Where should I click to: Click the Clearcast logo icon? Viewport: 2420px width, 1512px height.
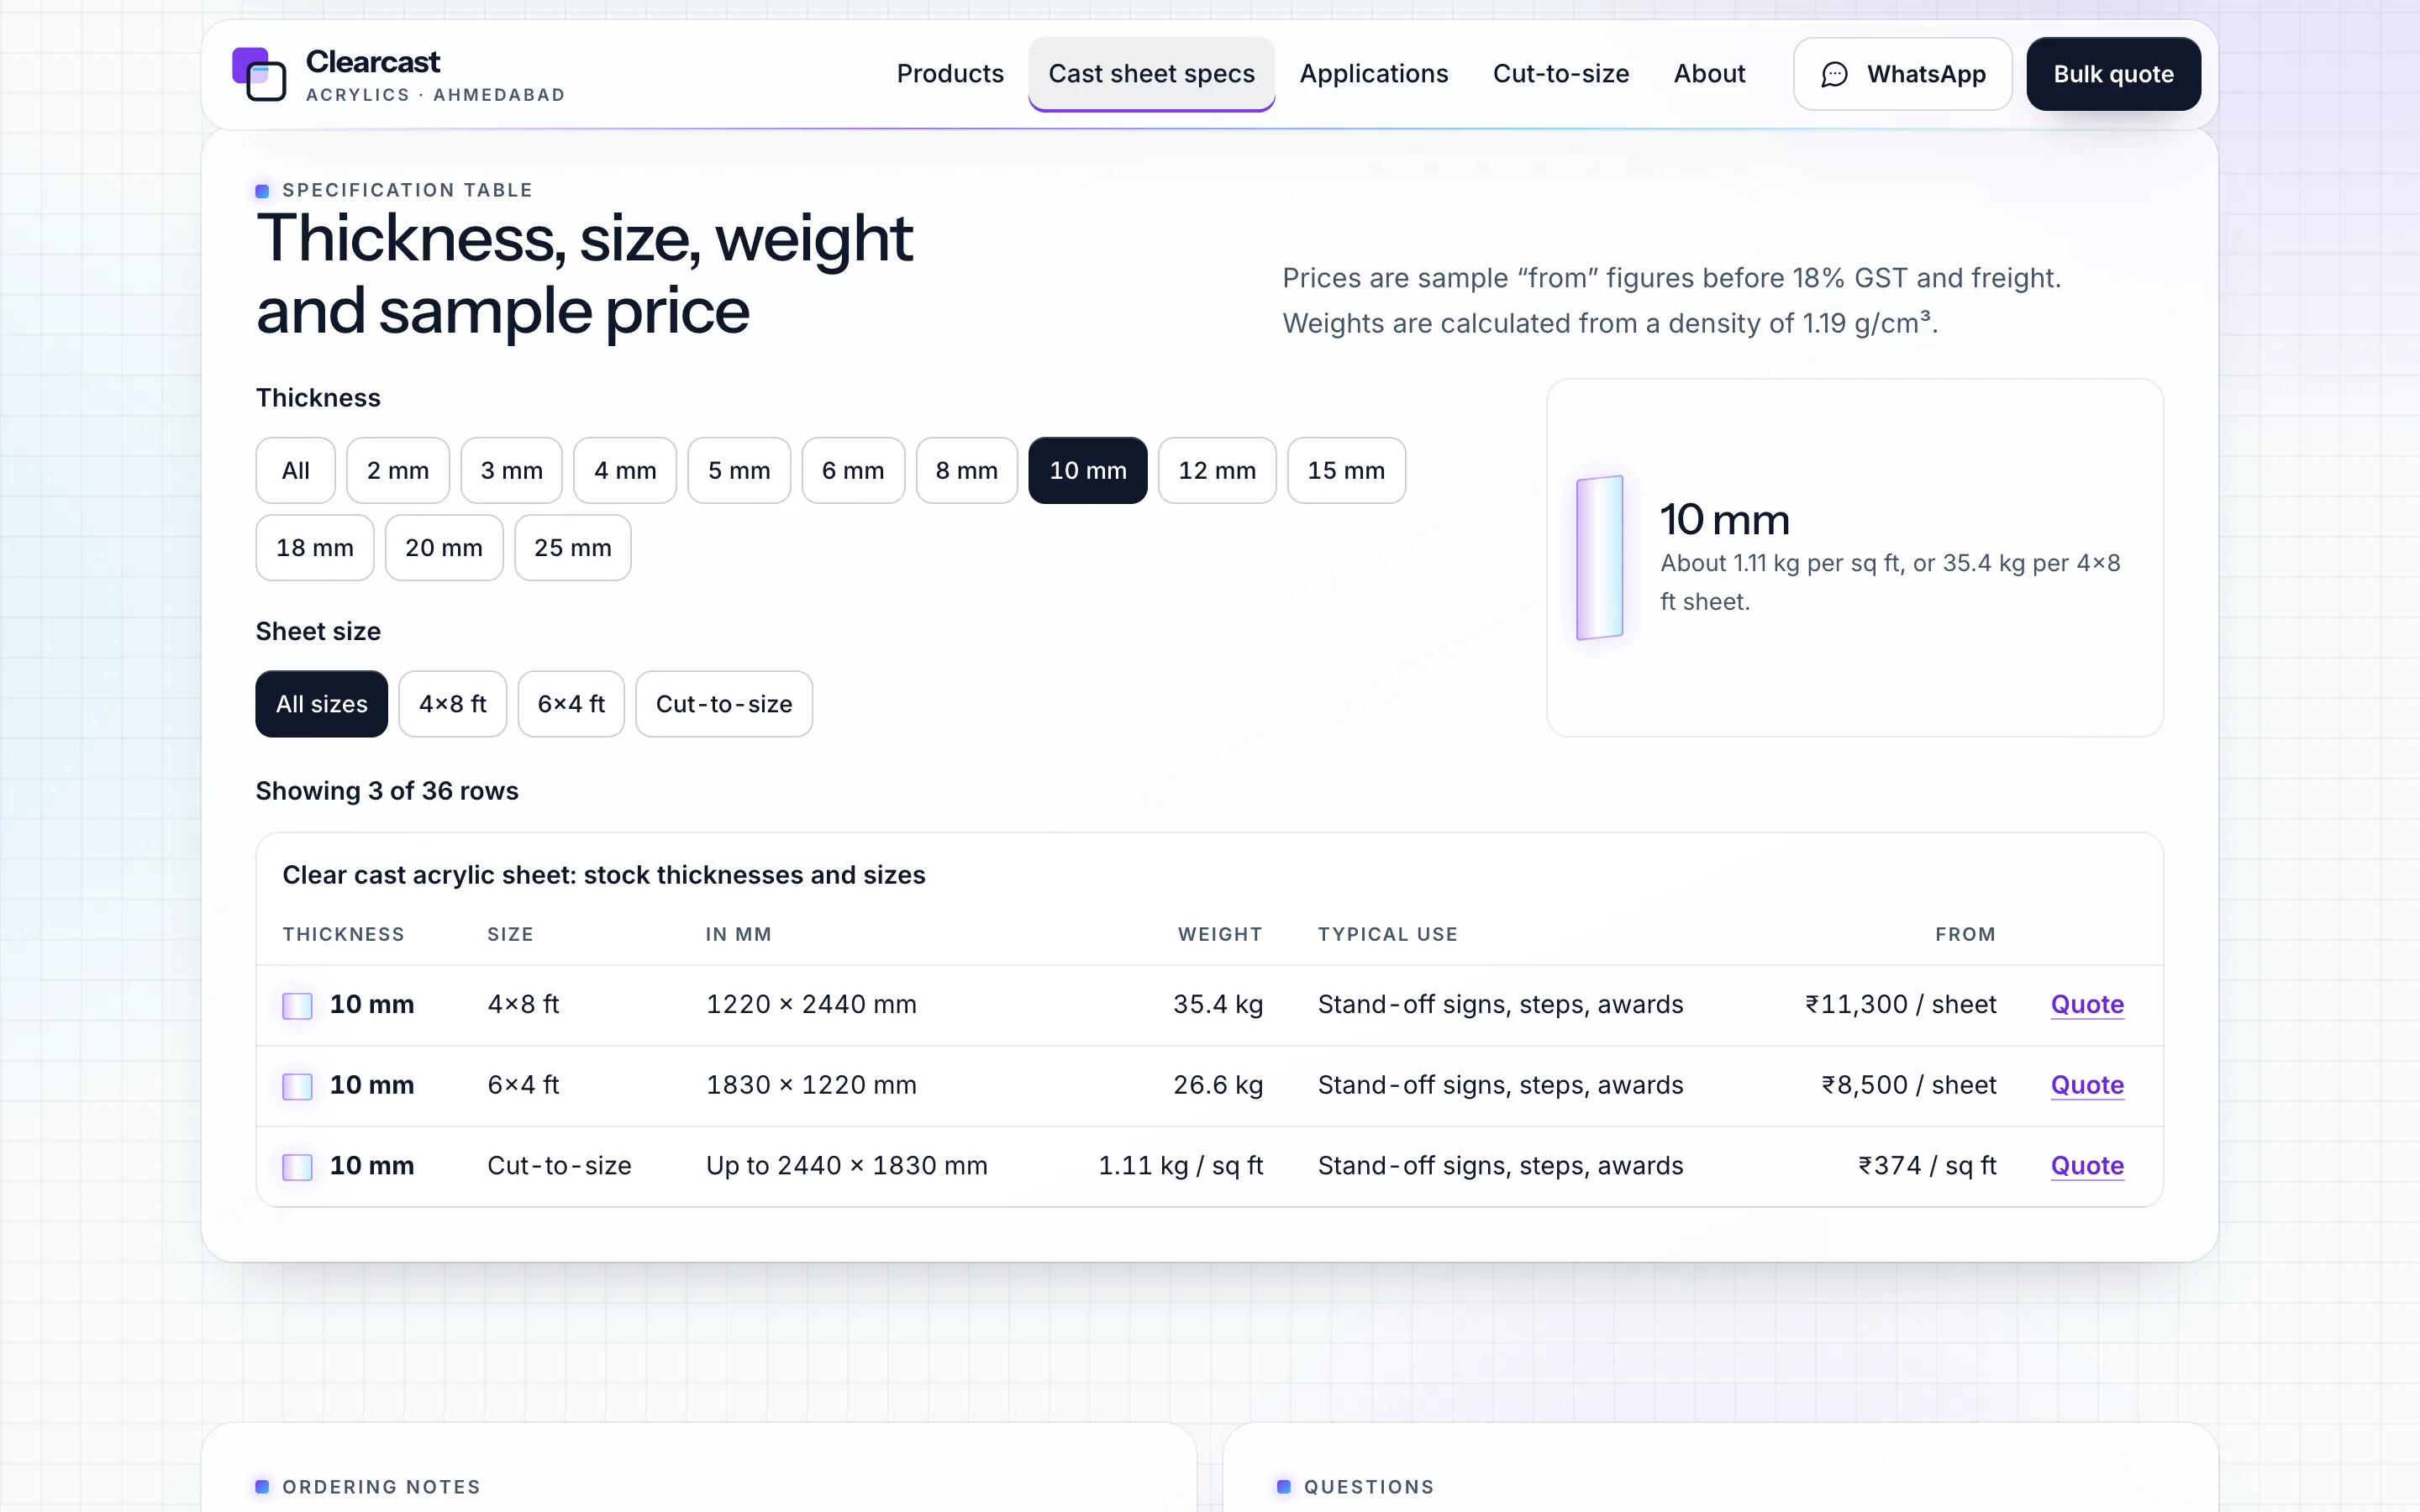coord(259,74)
